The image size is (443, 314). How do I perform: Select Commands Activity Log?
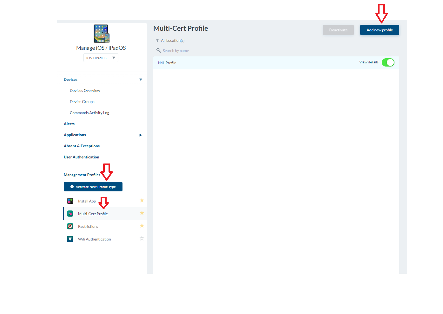89,112
